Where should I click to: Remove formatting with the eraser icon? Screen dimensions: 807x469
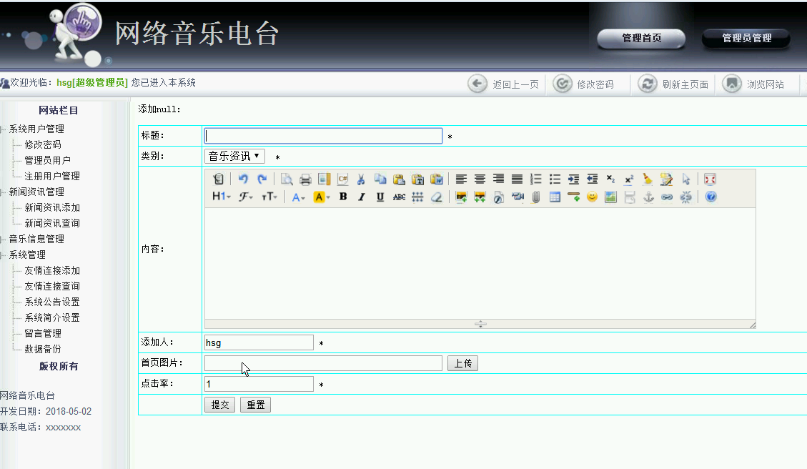[437, 197]
